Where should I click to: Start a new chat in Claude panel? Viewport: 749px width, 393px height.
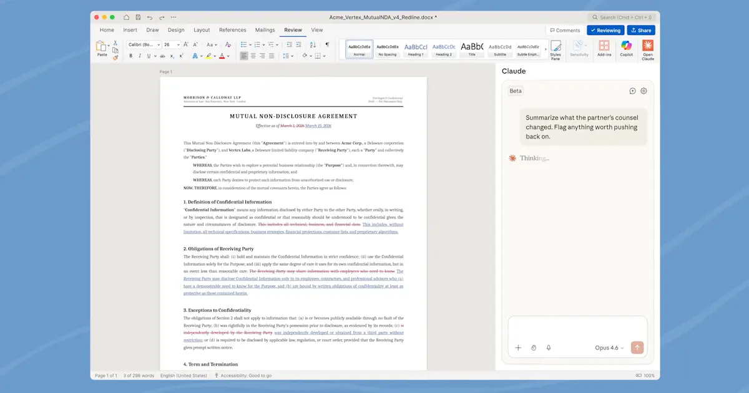632,91
